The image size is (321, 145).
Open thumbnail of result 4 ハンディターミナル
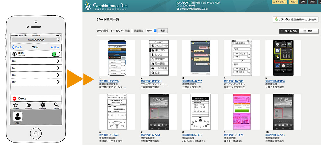(242, 58)
